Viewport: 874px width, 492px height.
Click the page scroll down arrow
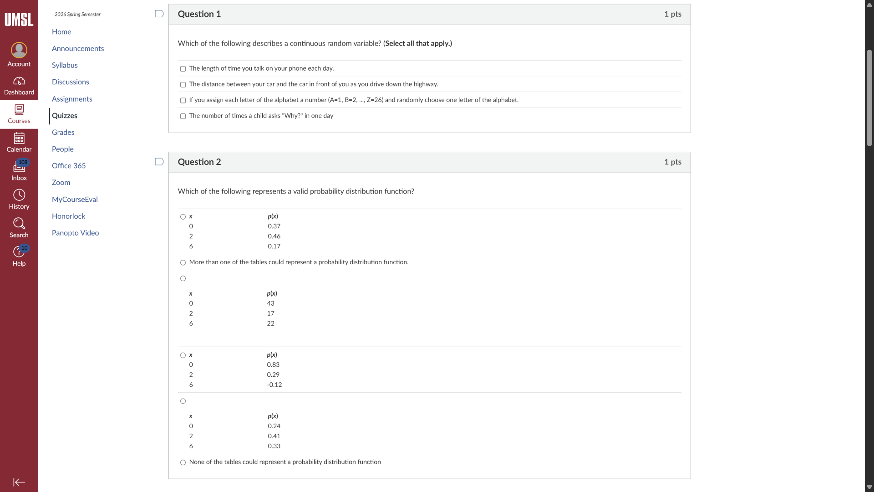(869, 487)
